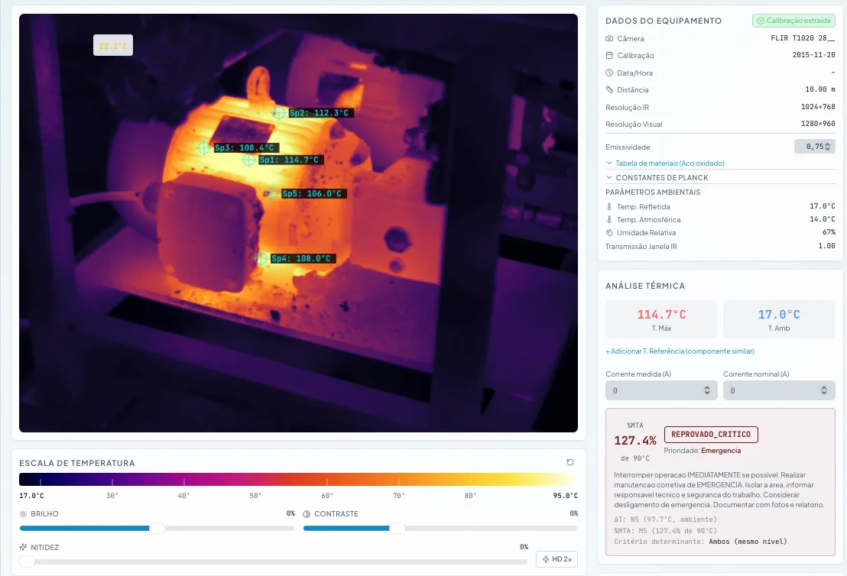847x576 pixels.
Task: Open Adicionar T. Referência (componente similar)
Action: [x=680, y=350]
